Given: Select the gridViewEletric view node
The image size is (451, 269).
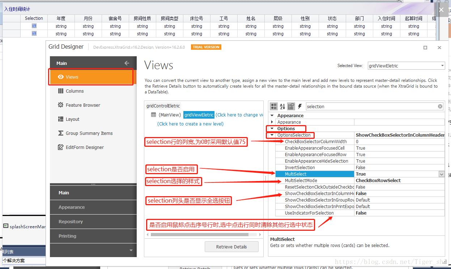Looking at the screenshot, I should click(x=199, y=115).
